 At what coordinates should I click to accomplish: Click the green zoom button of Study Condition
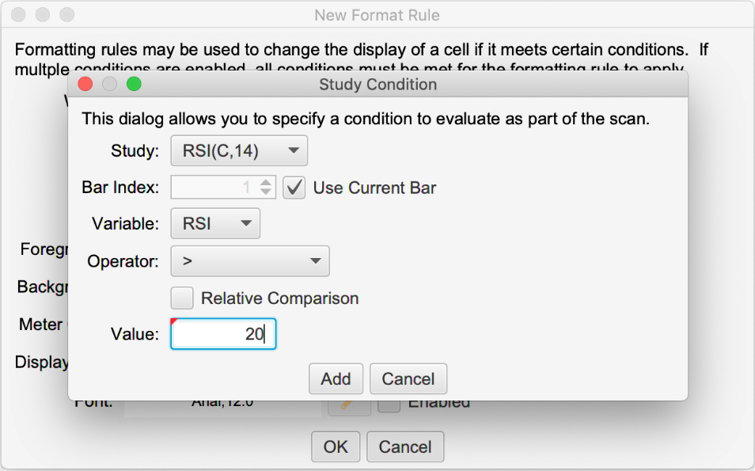click(134, 84)
